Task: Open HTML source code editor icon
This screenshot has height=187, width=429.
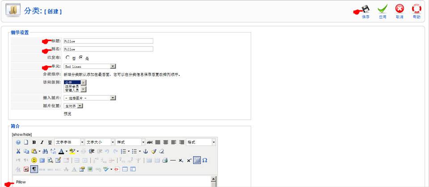Action: pos(117,169)
